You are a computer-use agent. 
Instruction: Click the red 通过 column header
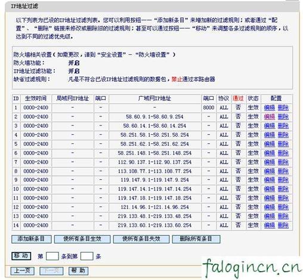point(238,99)
